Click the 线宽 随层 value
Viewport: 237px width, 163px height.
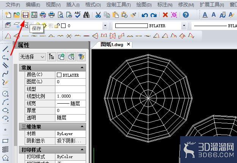pos(71,104)
